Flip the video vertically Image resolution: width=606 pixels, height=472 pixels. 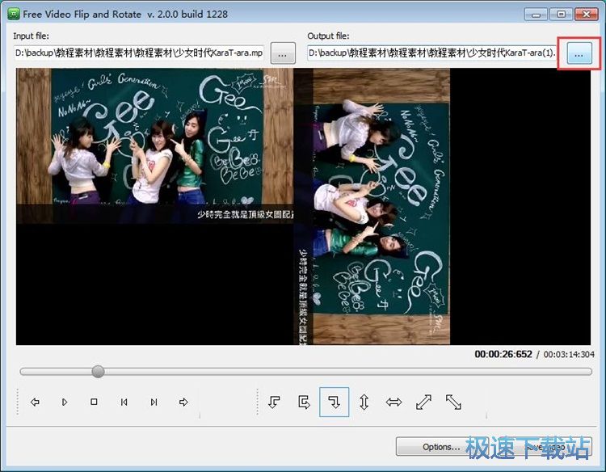[x=364, y=402]
